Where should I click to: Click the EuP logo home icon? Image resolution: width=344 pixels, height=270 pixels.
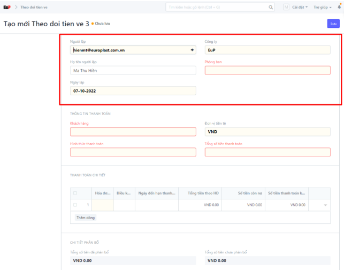[x=7, y=7]
